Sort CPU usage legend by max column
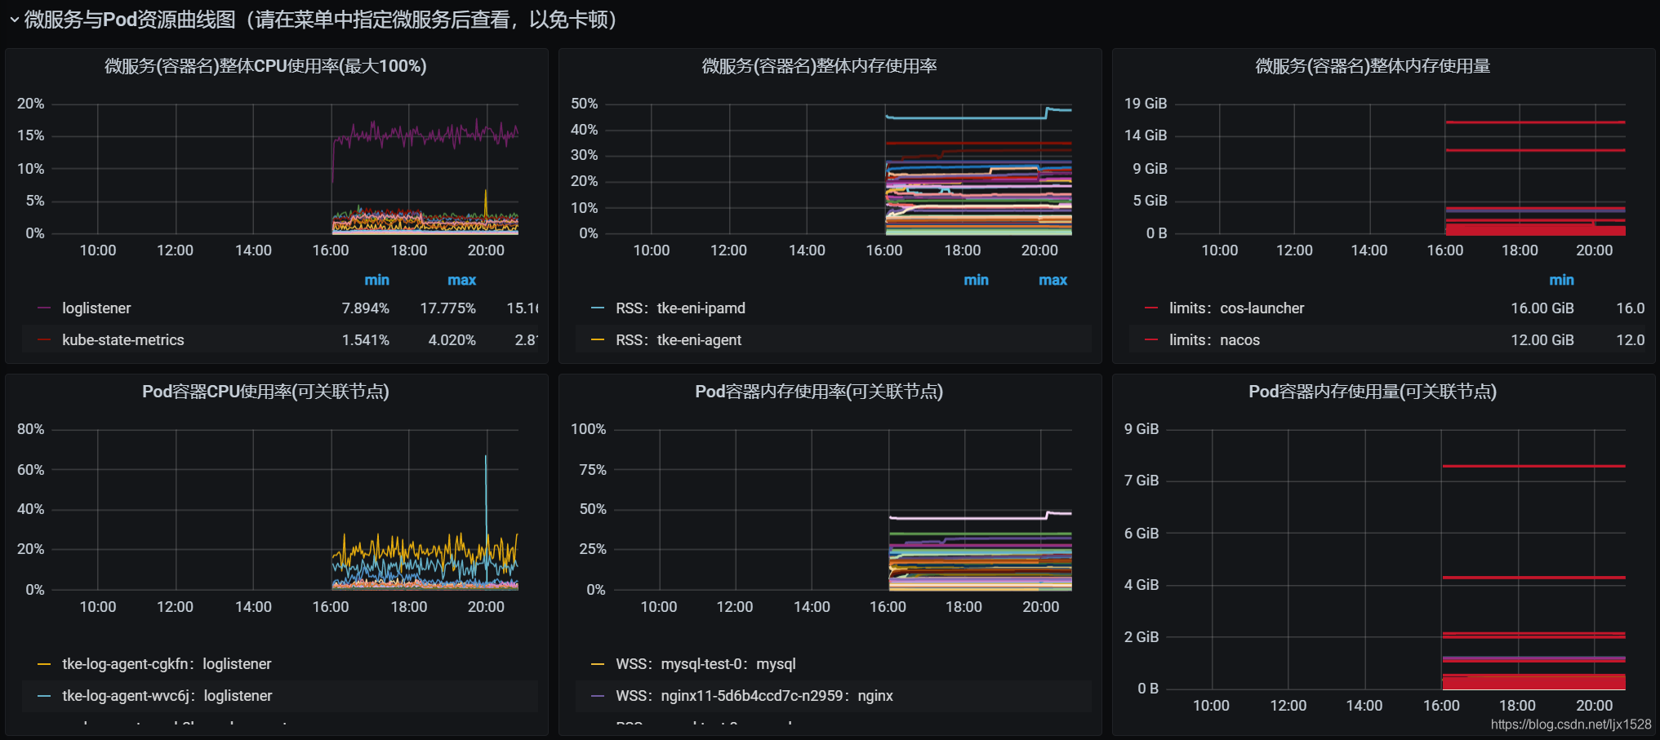Image resolution: width=1660 pixels, height=740 pixels. pos(461,280)
